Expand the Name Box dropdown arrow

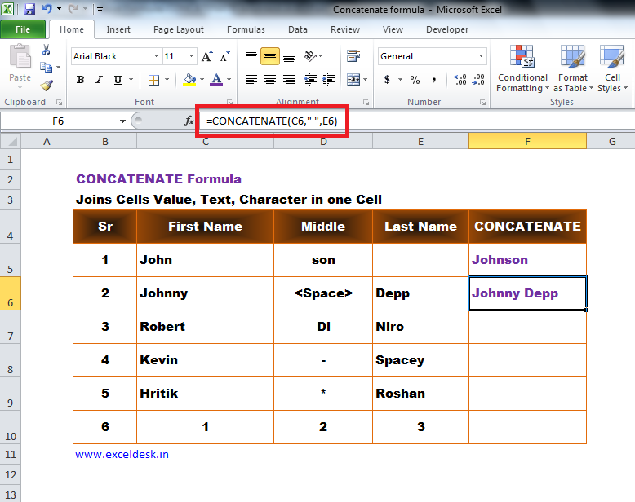point(122,121)
